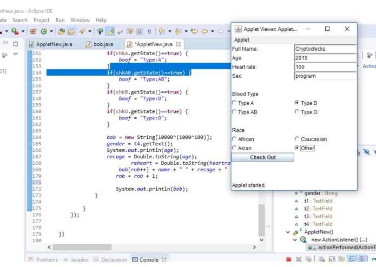Select the Type B blood radio button
The image size is (376, 267).
tap(297, 103)
